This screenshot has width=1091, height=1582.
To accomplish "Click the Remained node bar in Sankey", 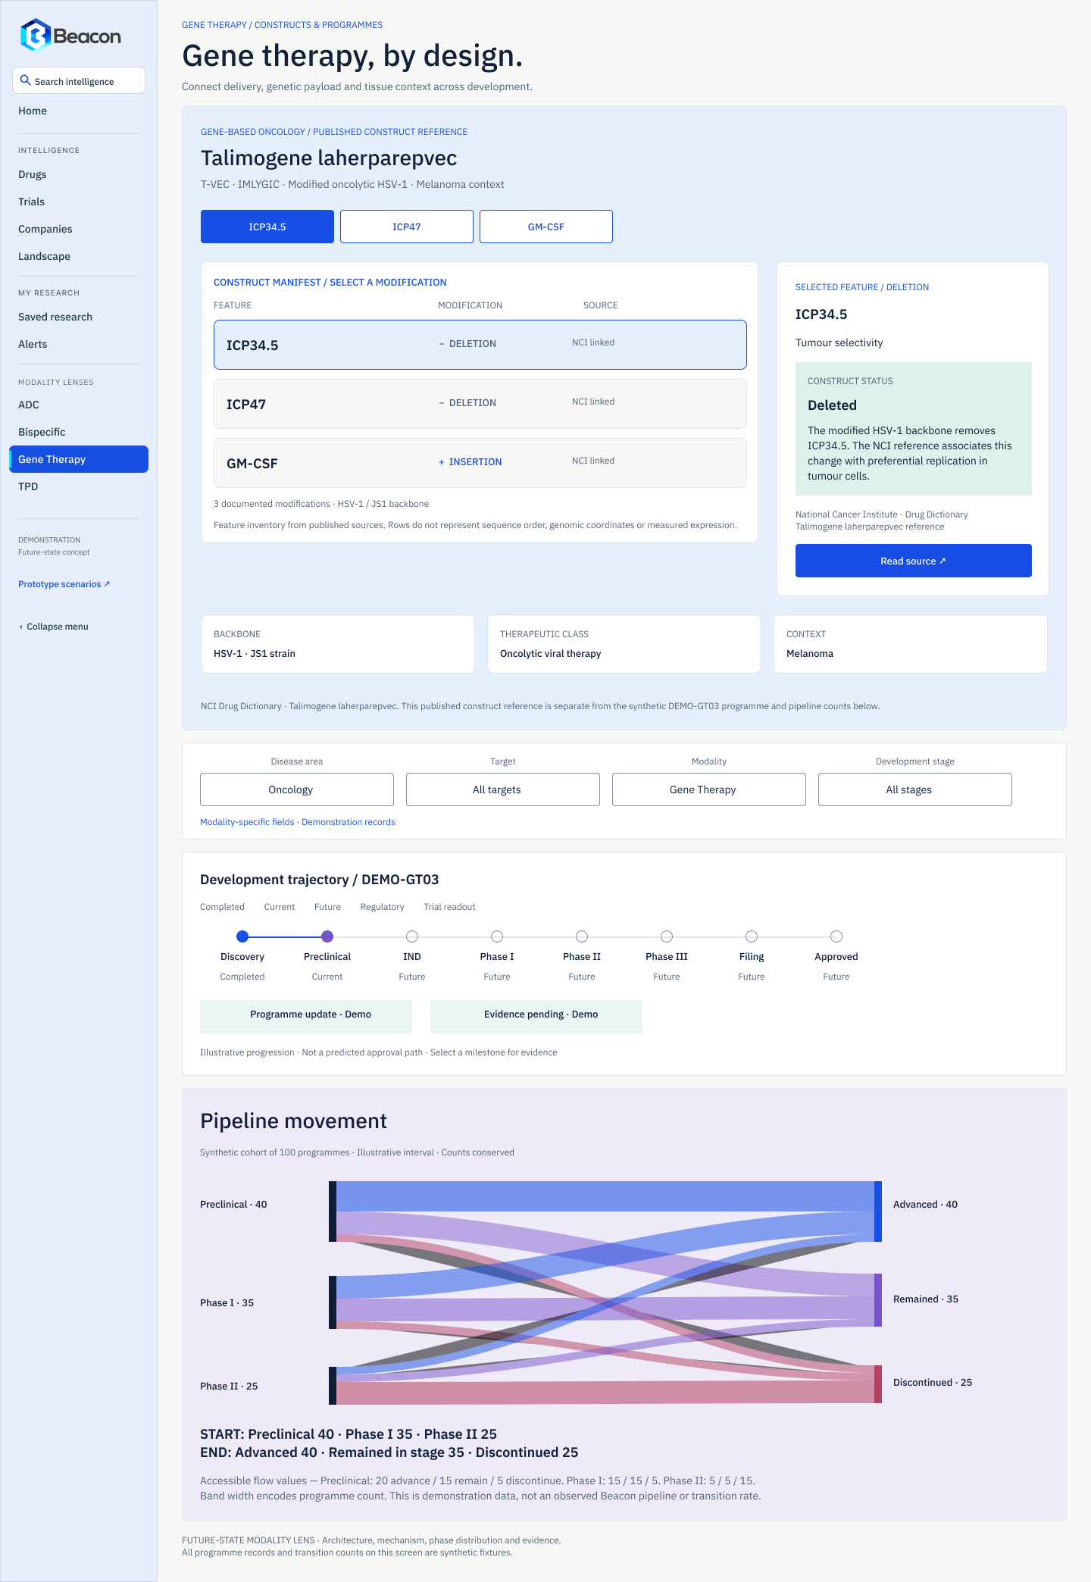I will click(x=878, y=1300).
